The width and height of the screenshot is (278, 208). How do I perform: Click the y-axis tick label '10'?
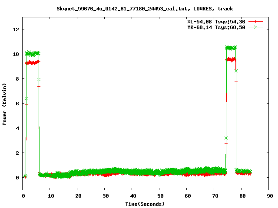tap(16, 54)
